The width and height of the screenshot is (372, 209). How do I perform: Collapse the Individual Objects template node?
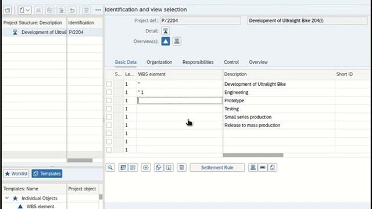point(7,198)
